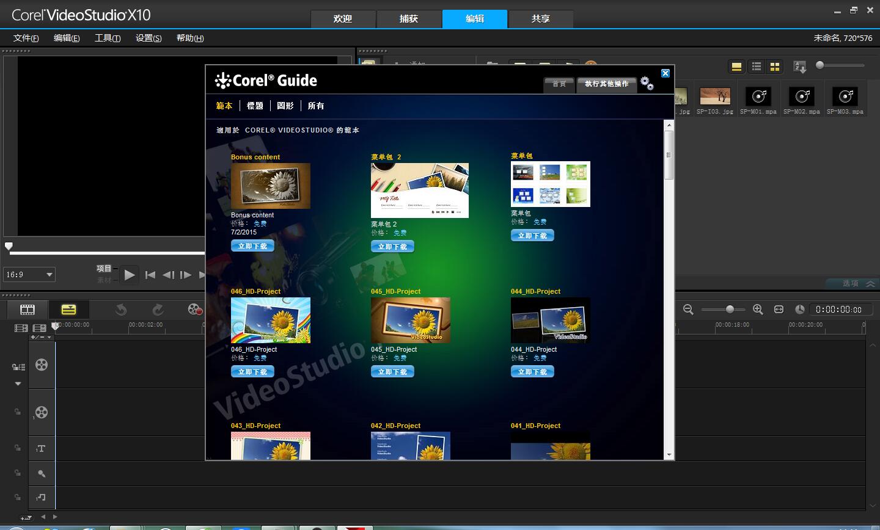Open the 编辑(E) menu
880x530 pixels.
pos(67,38)
